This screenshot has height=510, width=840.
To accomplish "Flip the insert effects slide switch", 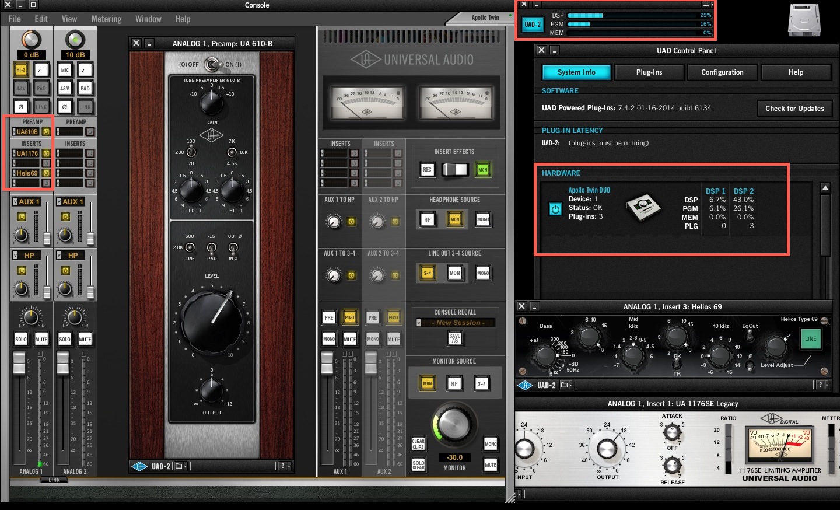I will 455,170.
